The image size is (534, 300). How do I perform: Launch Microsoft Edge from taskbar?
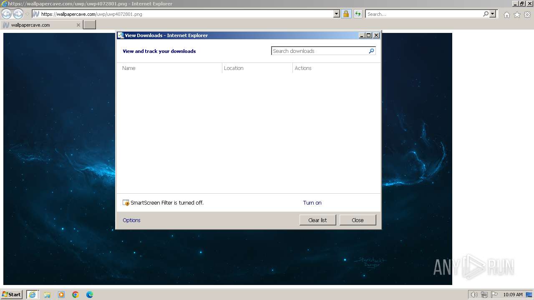[x=90, y=295]
